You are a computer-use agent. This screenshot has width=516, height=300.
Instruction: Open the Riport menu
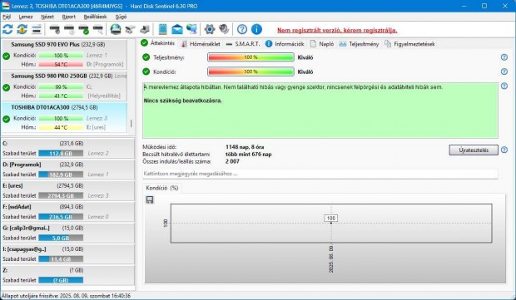(68, 17)
